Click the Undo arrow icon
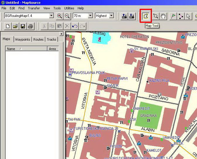The width and height of the screenshot is (197, 159). [x=75, y=26]
